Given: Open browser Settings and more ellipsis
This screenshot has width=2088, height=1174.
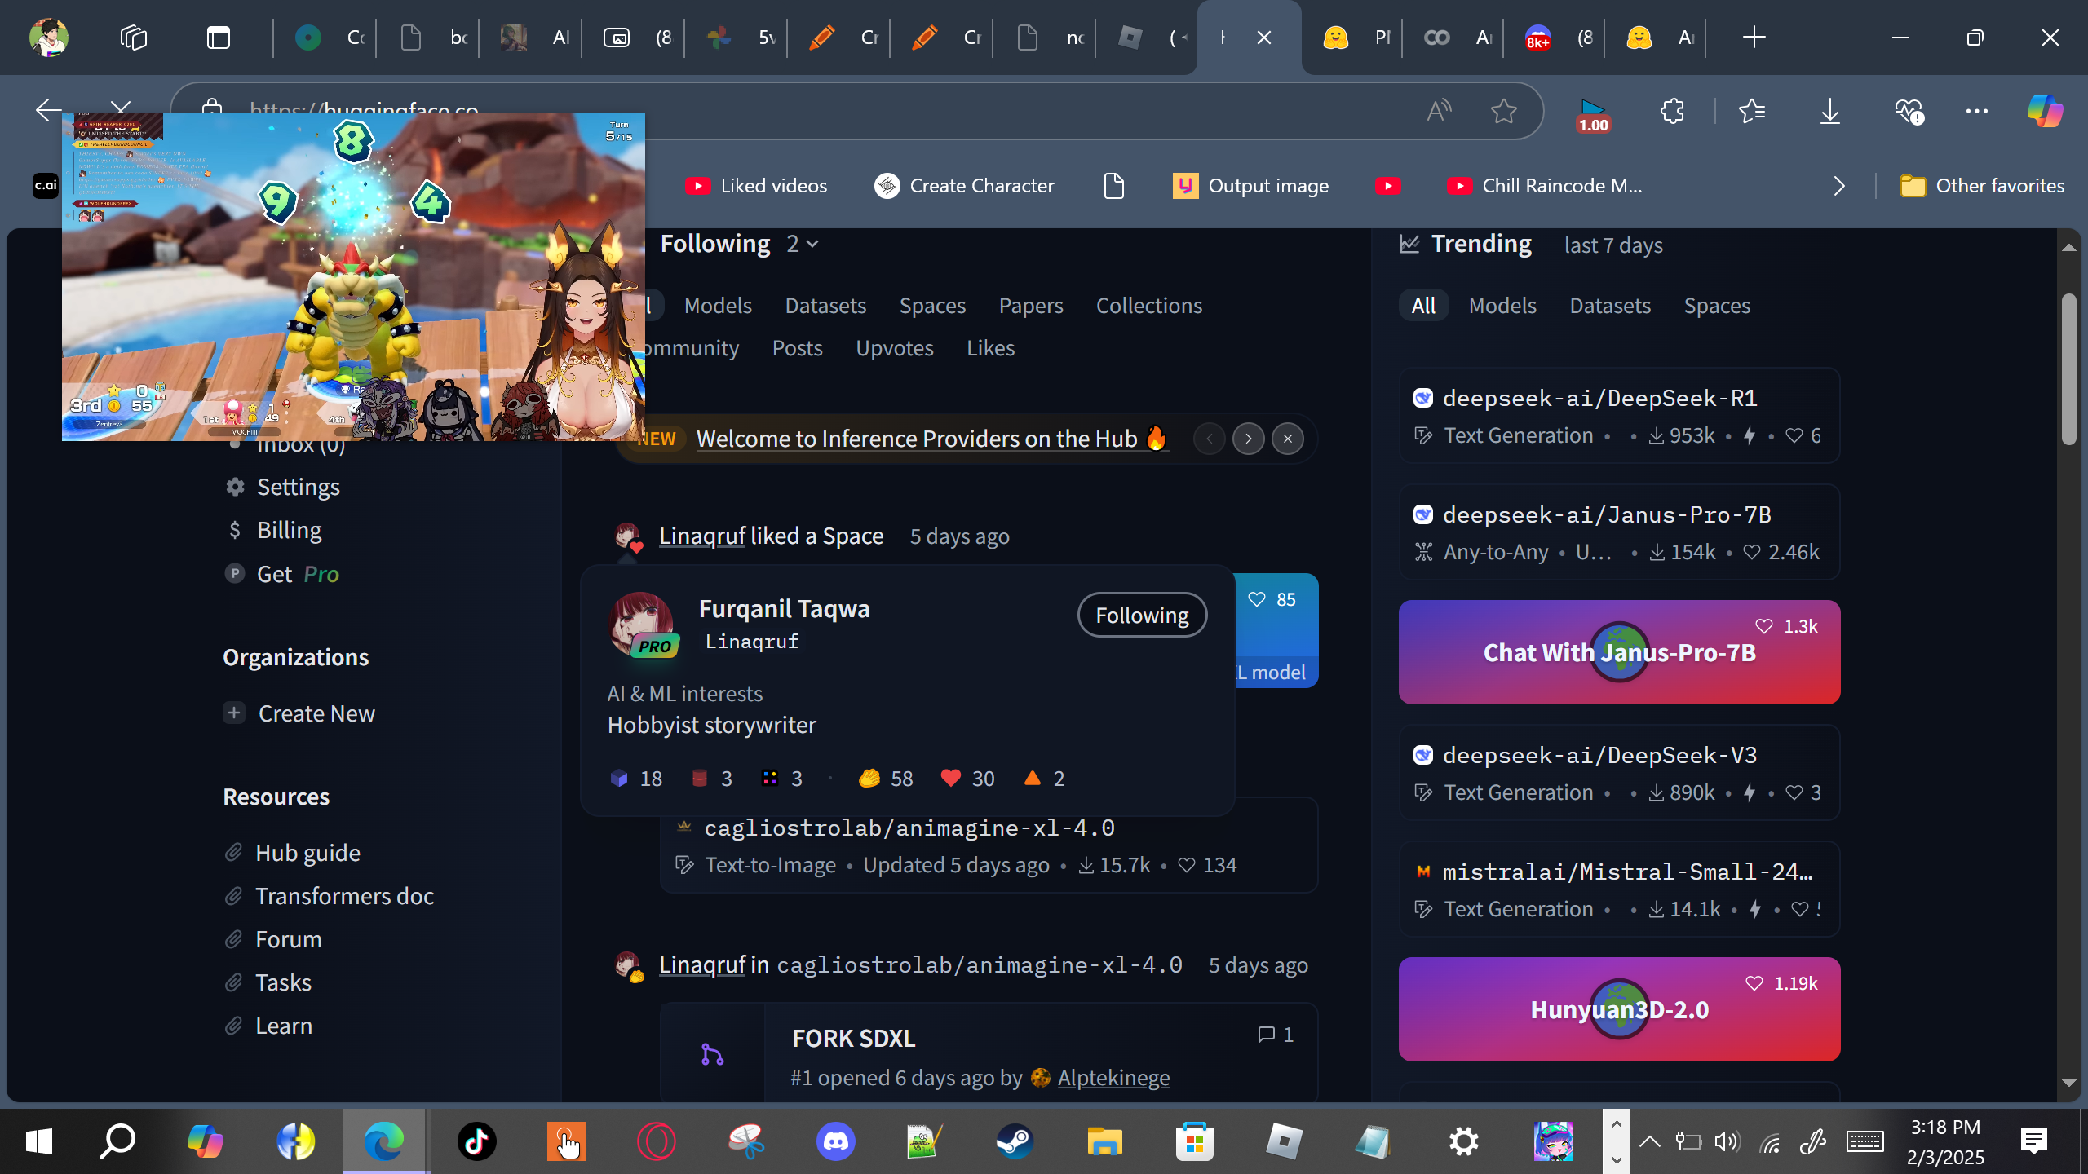Looking at the screenshot, I should [1976, 111].
